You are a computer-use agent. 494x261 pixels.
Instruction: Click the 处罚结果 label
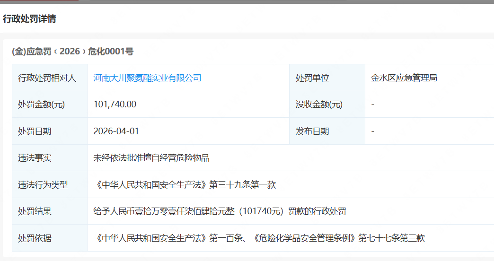pos(35,211)
